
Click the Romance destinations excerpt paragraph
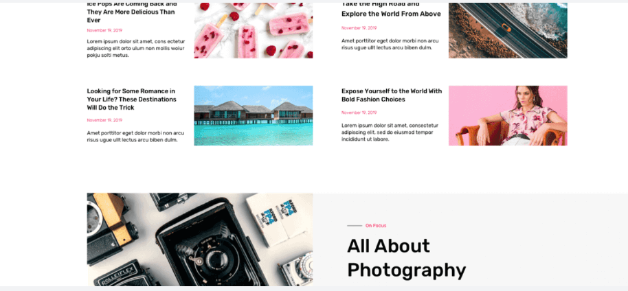(135, 137)
